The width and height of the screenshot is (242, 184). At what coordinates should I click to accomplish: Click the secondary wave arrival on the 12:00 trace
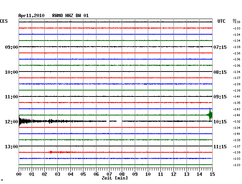pos(50,121)
